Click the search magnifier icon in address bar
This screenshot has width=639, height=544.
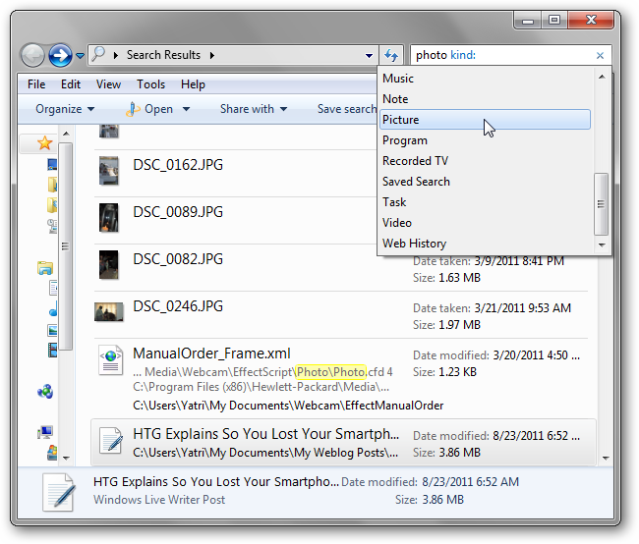(98, 54)
